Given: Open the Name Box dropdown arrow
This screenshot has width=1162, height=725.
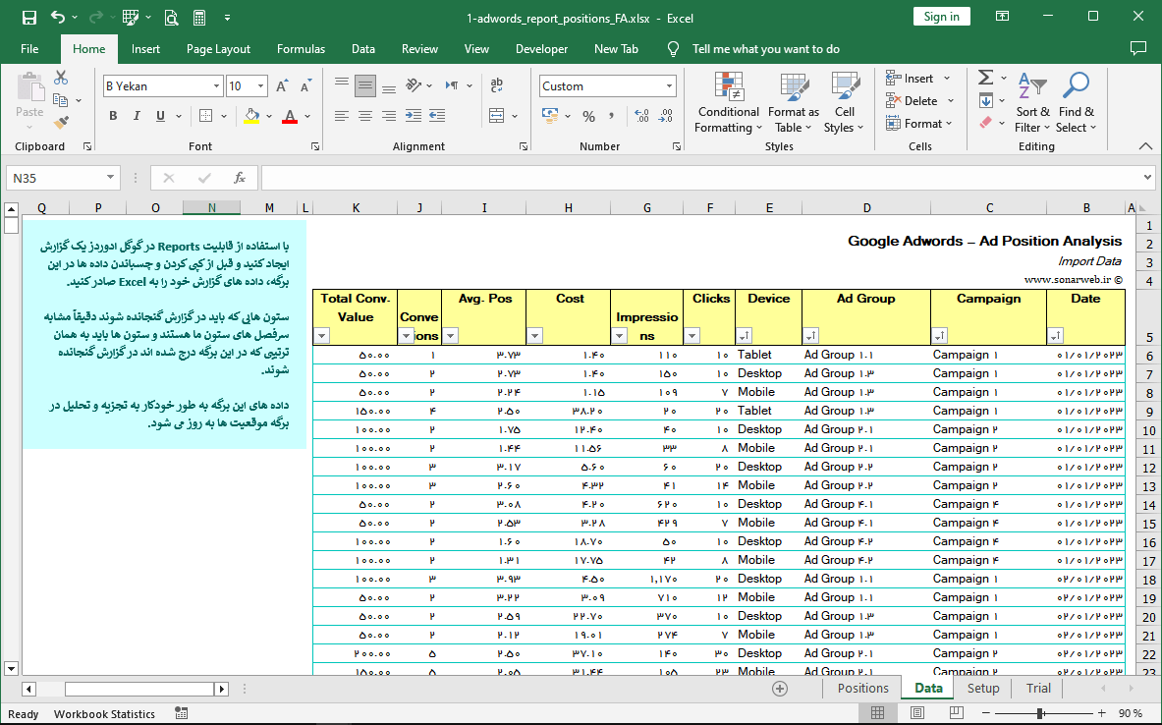Looking at the screenshot, I should tap(110, 177).
